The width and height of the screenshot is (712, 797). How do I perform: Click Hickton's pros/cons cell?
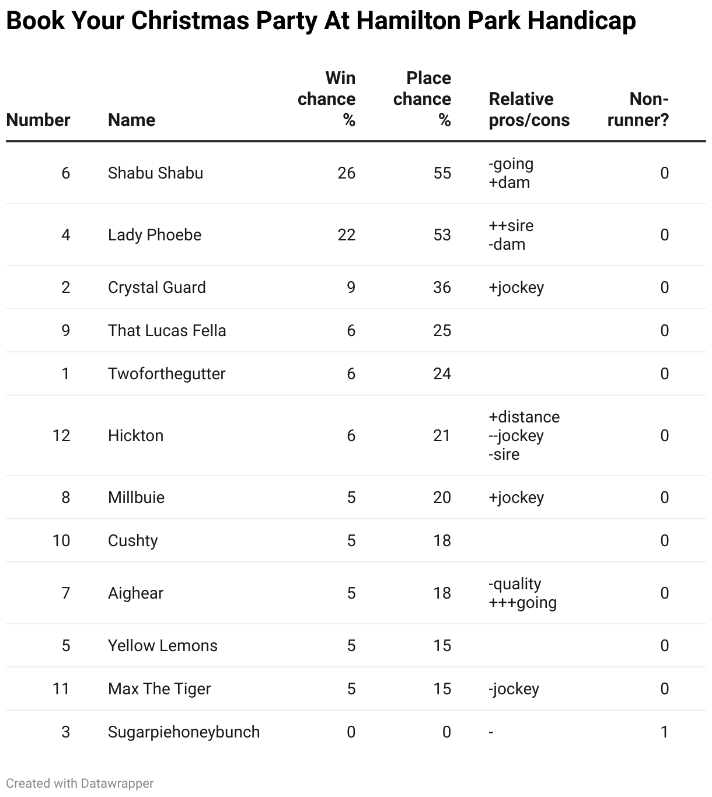click(x=523, y=436)
